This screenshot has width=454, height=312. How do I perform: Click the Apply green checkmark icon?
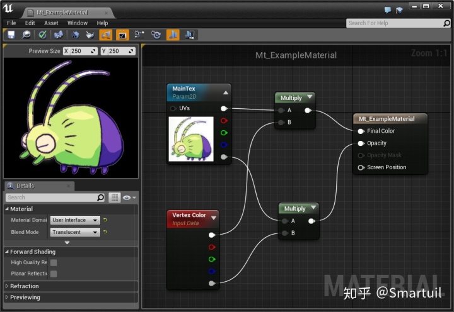[x=43, y=35]
